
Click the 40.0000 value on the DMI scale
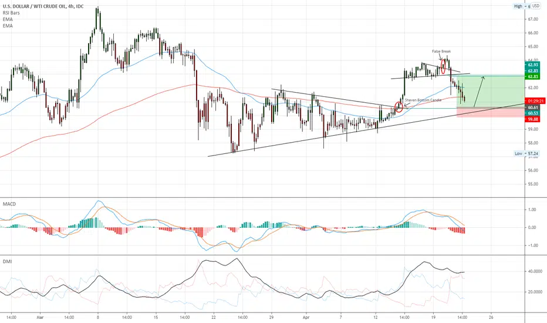click(x=535, y=271)
